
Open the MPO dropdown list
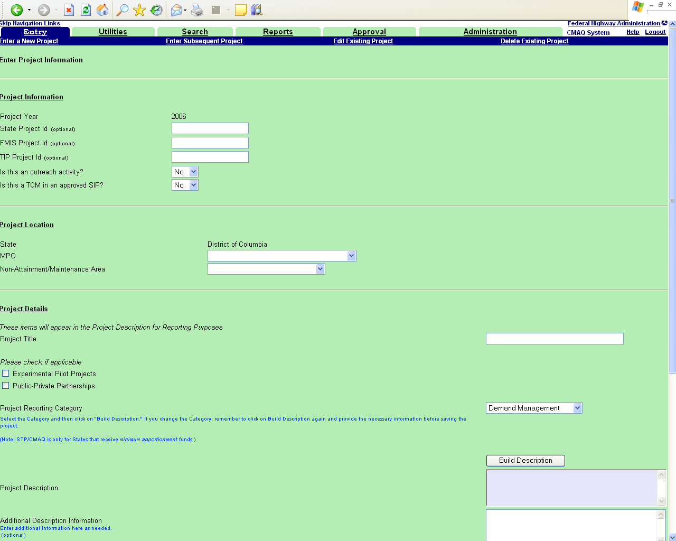[x=281, y=256]
